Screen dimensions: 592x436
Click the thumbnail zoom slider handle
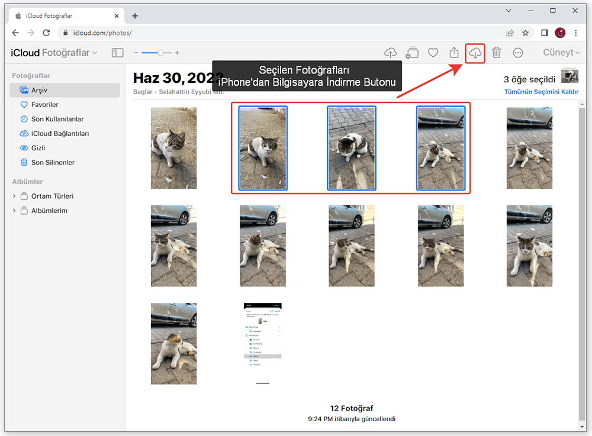[160, 53]
